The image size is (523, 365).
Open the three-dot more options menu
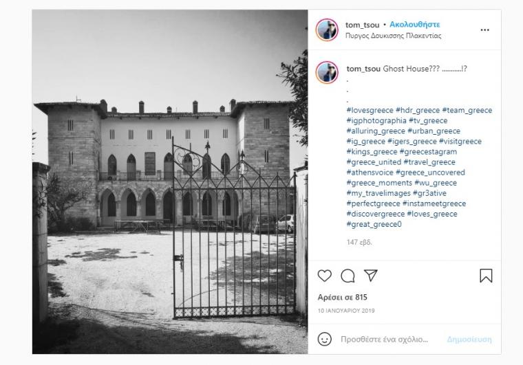(x=484, y=30)
